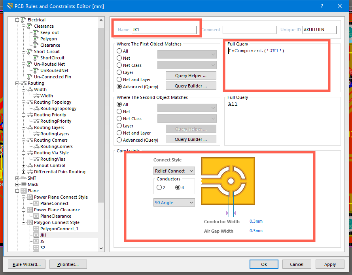Click the Polygon Connect Style icon
Viewport: 352px width, 275px height.
30,222
